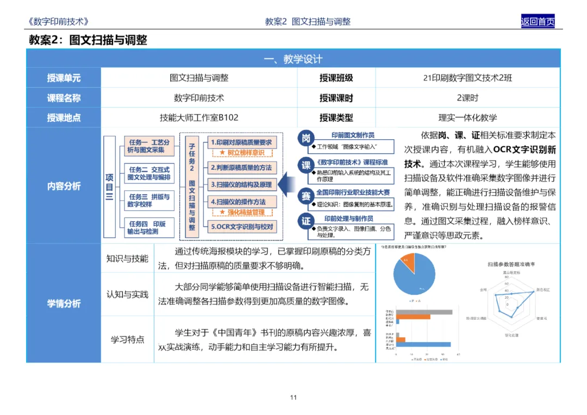Click the 授课单元 label cell
The height and width of the screenshot is (415, 587).
(64, 78)
